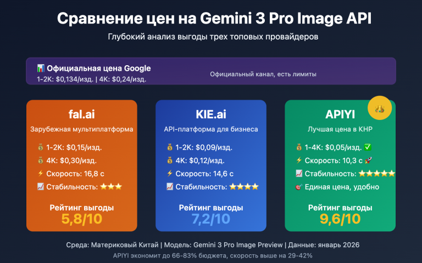Screen dimensions: 422x263
Task: Click the crown badge on the APIYI card
Action: pos(380,108)
